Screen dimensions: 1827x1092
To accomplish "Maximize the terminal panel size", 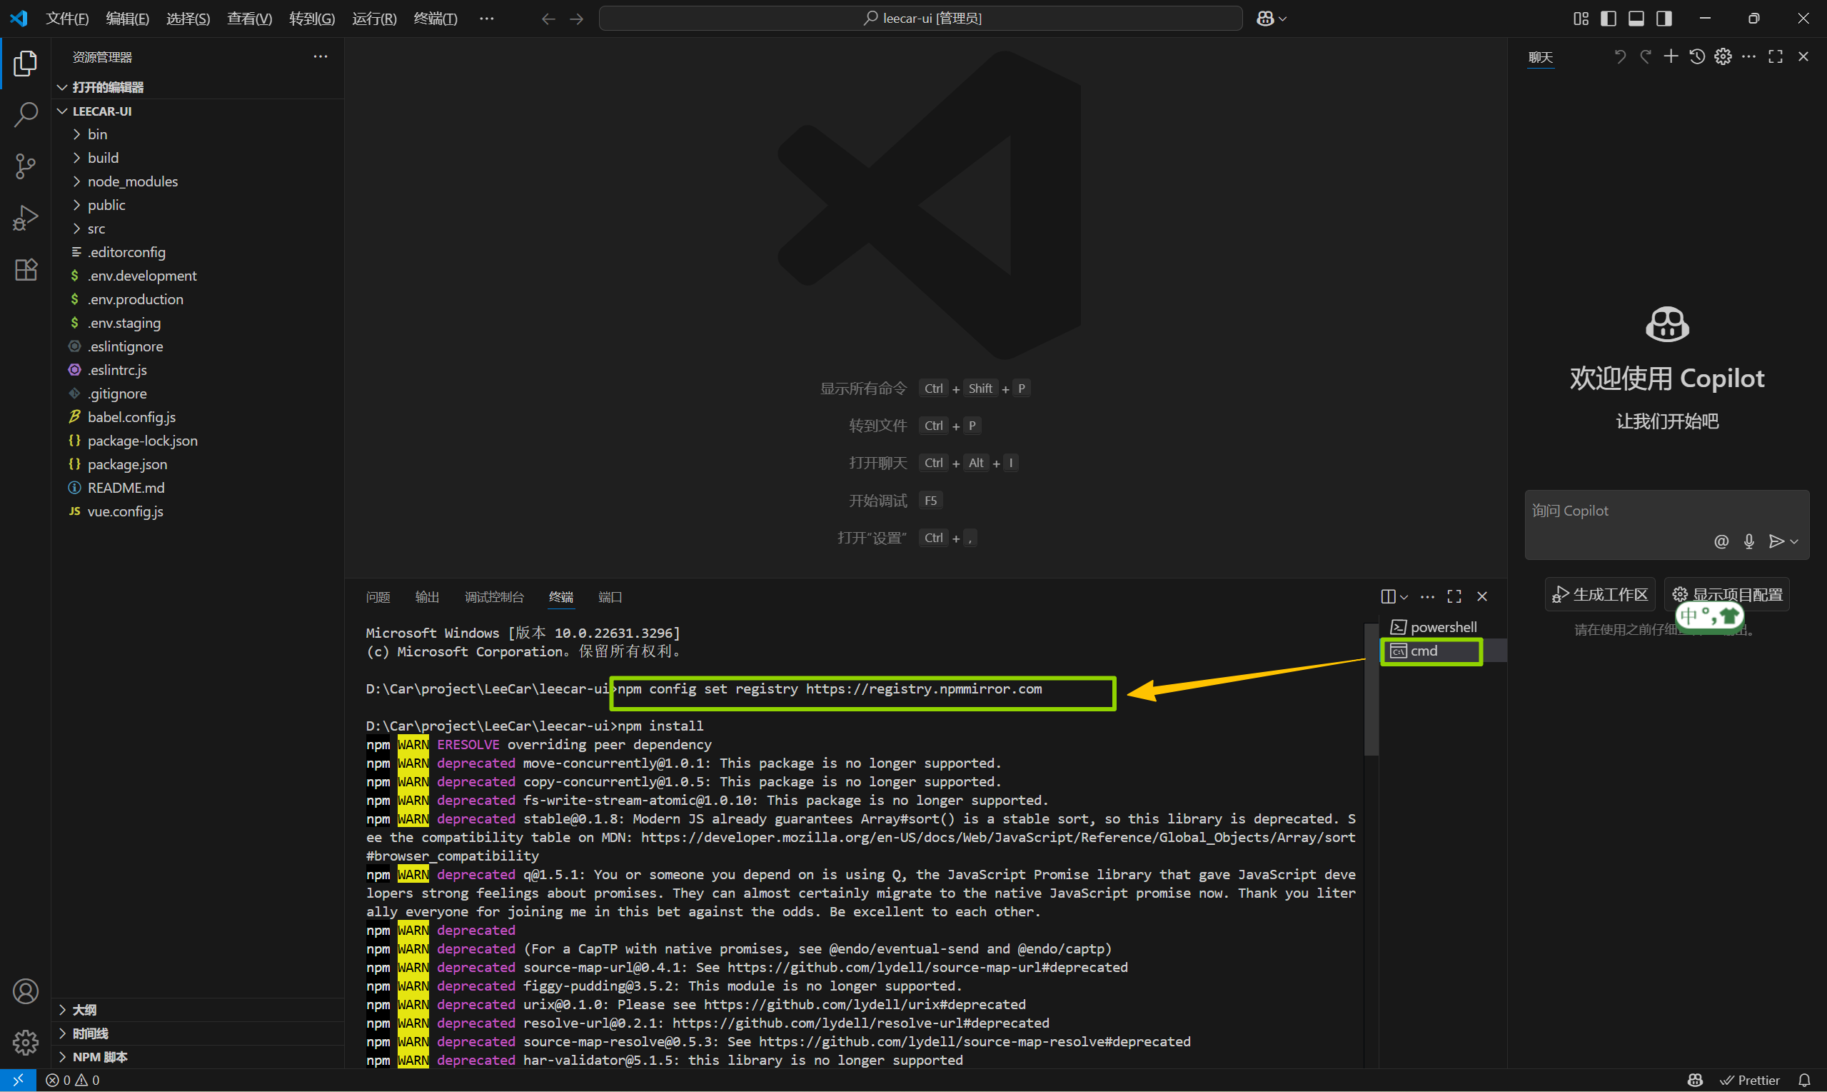I will (1454, 597).
